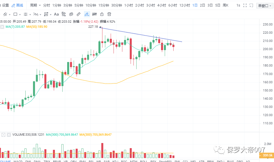Expand the wave tool dropdown arrow

click(x=40, y=15)
